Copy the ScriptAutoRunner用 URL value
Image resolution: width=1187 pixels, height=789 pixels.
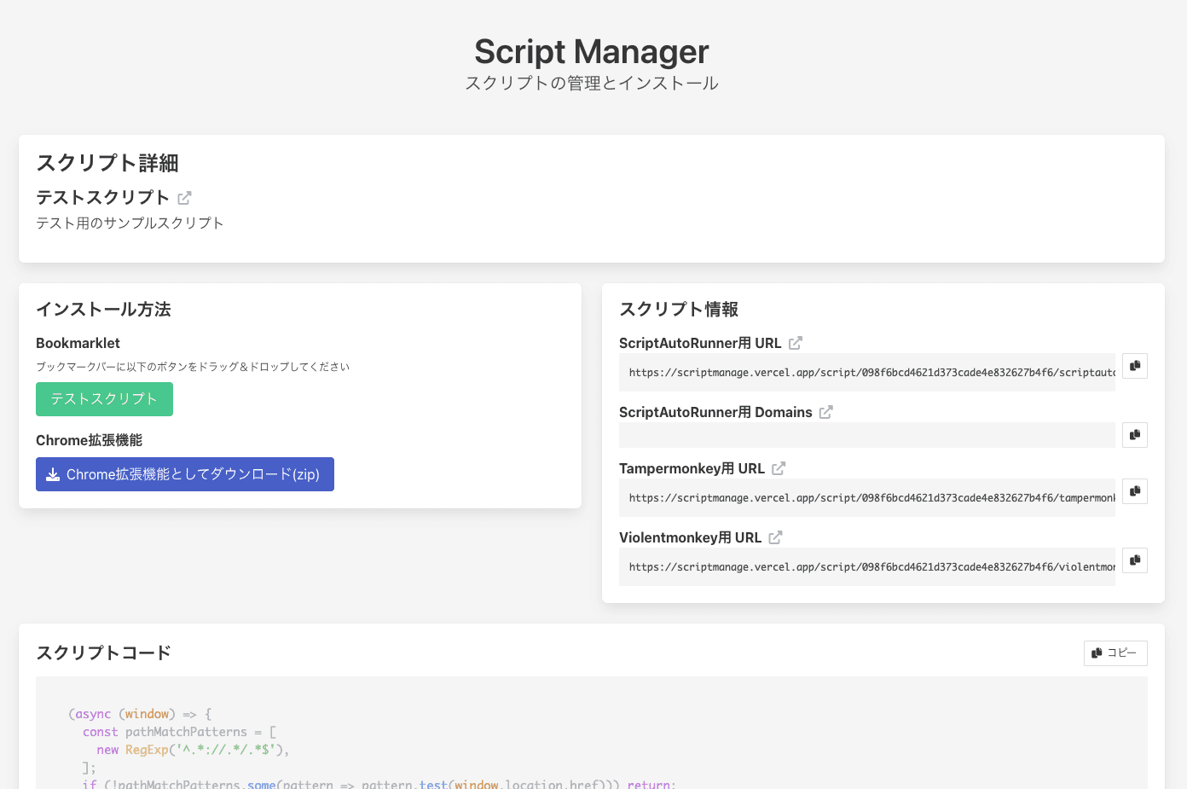point(1135,366)
